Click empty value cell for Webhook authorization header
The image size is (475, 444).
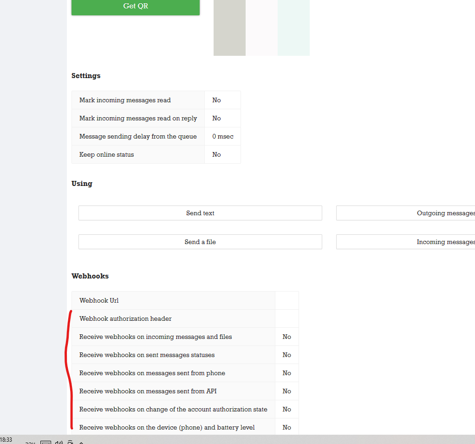point(286,319)
